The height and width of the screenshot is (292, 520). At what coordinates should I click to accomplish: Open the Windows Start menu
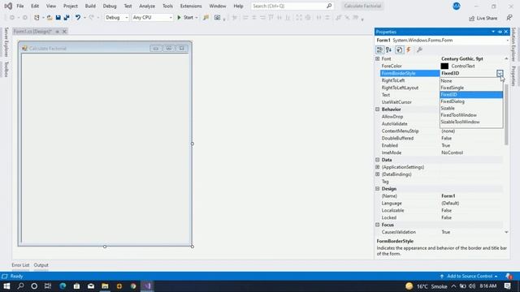point(6,286)
